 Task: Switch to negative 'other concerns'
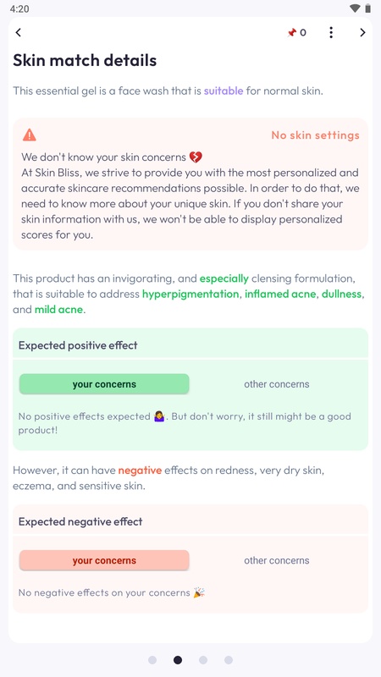click(277, 560)
